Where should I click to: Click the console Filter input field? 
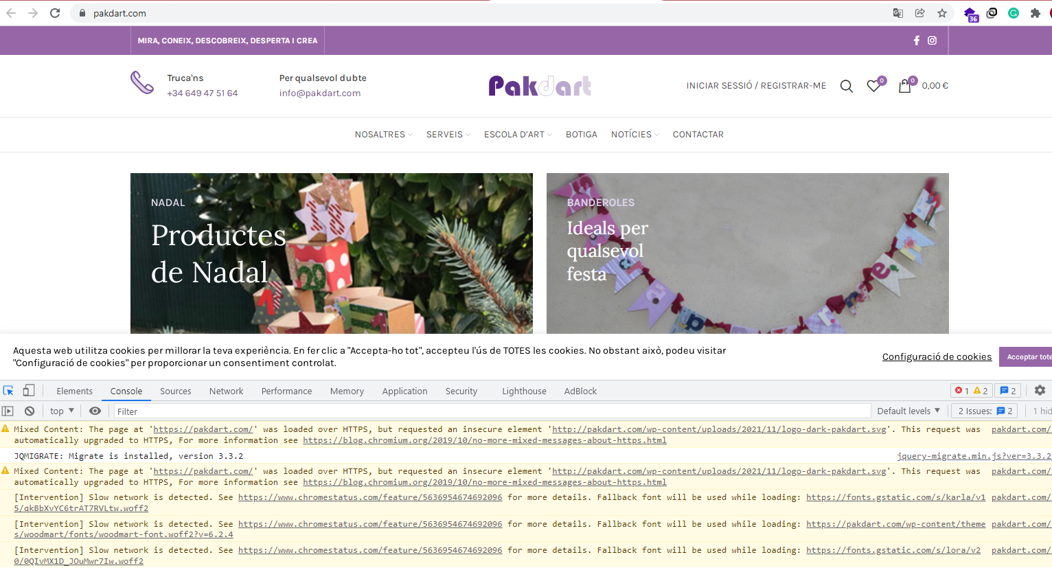[x=491, y=411]
